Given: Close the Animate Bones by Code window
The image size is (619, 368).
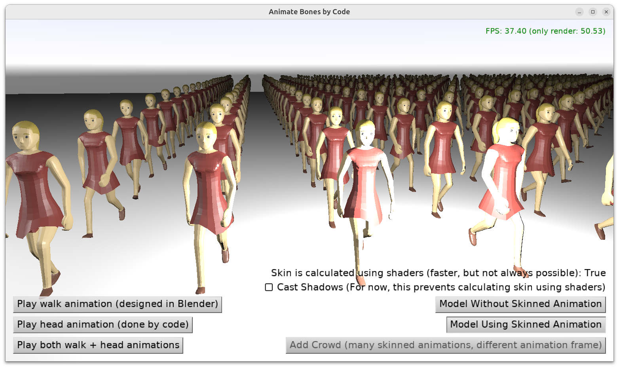Looking at the screenshot, I should point(606,12).
